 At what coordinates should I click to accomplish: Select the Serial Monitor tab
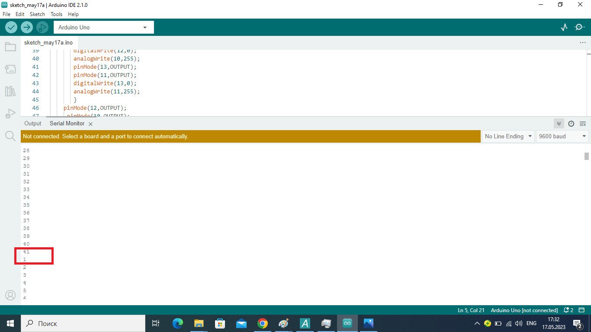tap(67, 124)
